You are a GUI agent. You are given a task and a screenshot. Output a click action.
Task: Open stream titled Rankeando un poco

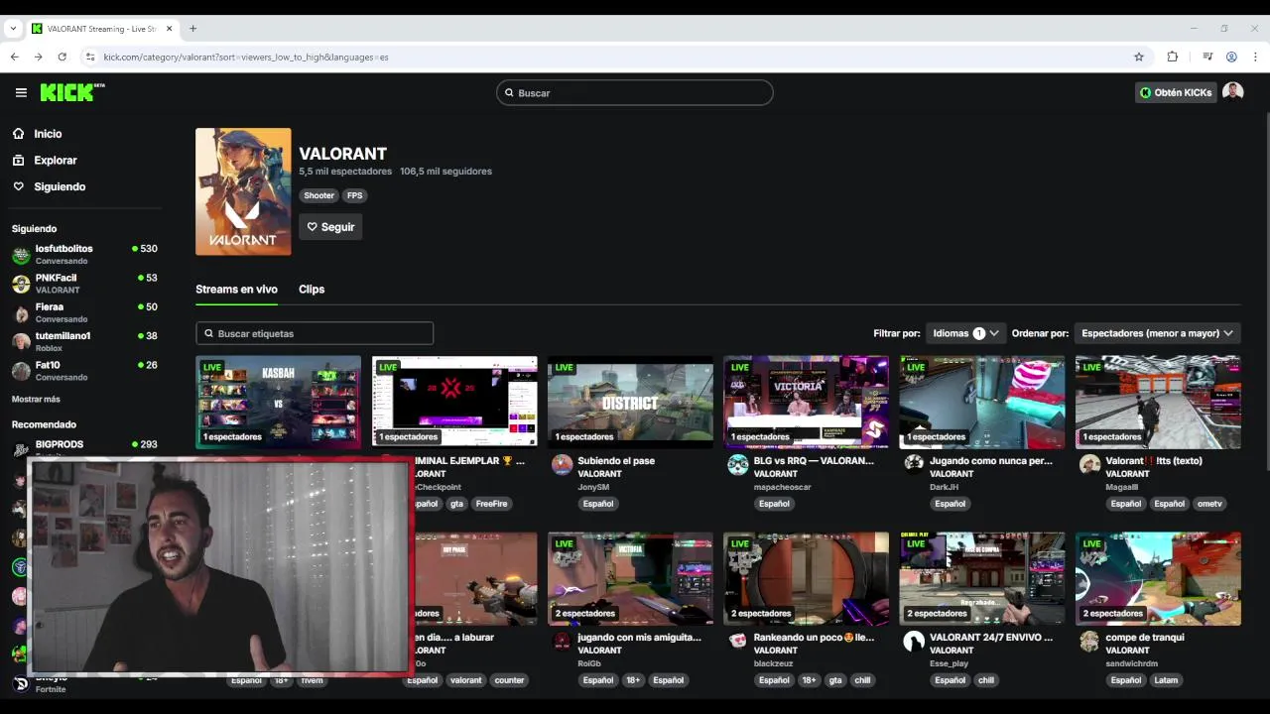pos(815,638)
